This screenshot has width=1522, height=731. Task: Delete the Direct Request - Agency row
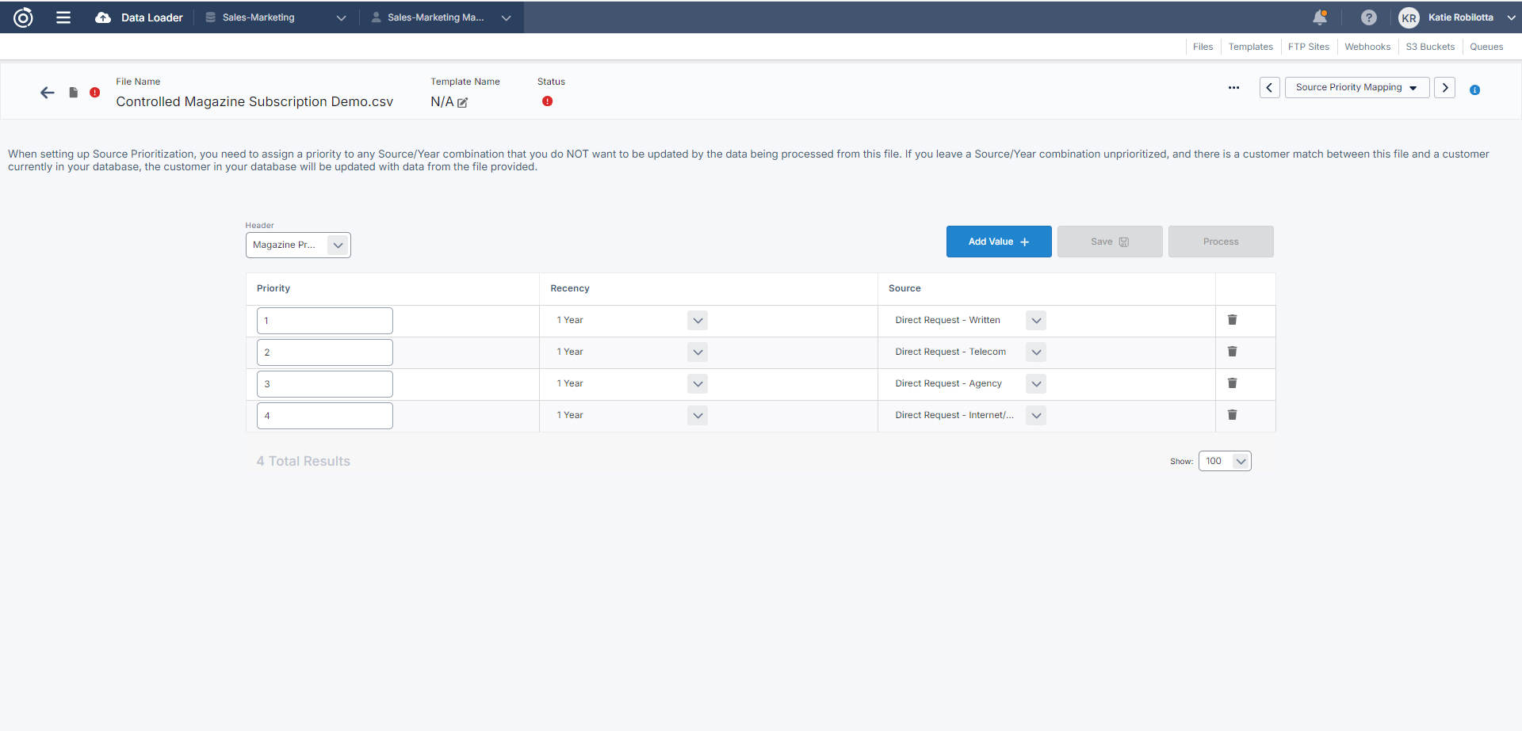click(1232, 383)
